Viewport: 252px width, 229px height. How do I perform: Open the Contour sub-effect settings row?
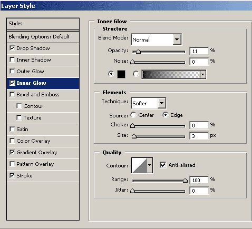coord(43,106)
